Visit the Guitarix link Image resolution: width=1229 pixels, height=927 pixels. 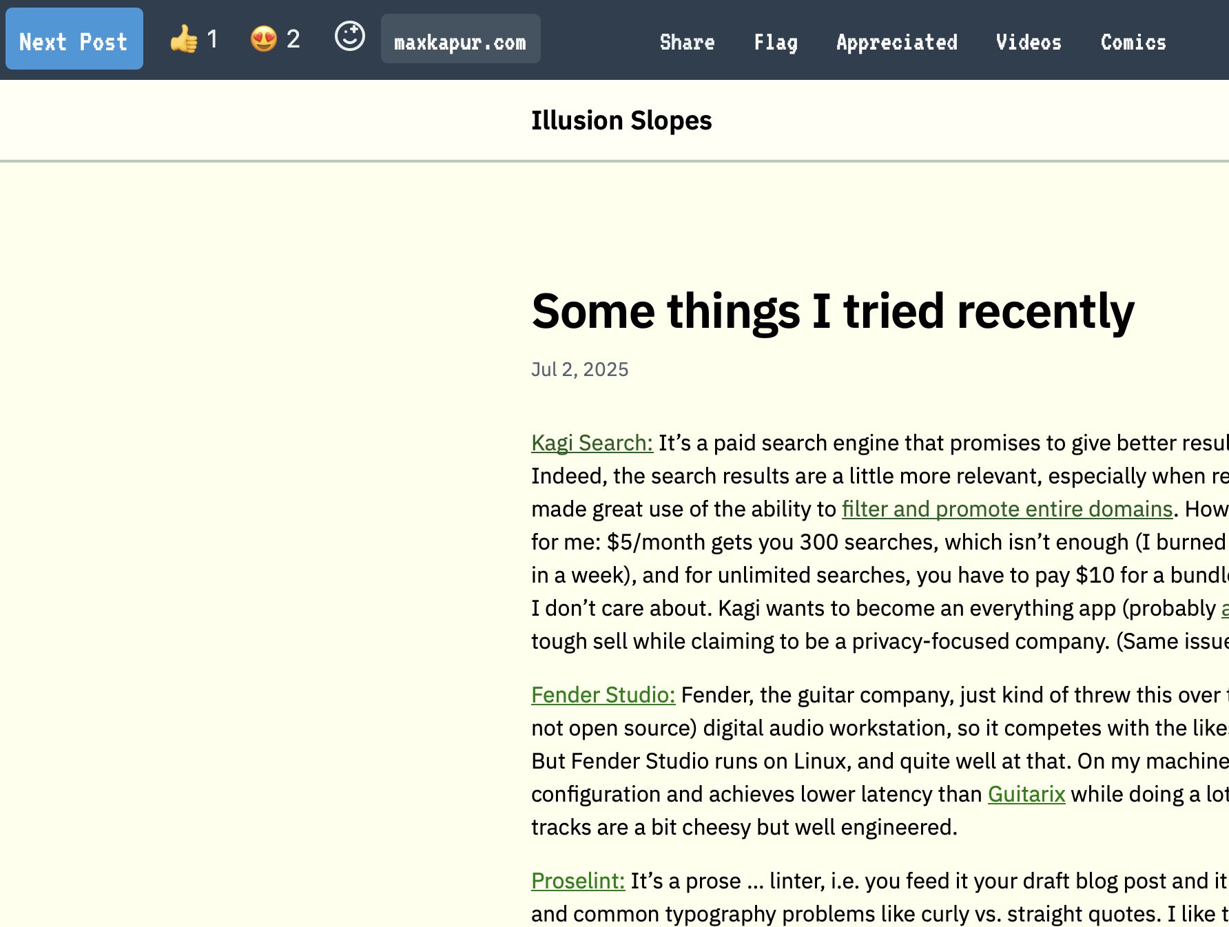pyautogui.click(x=1026, y=794)
